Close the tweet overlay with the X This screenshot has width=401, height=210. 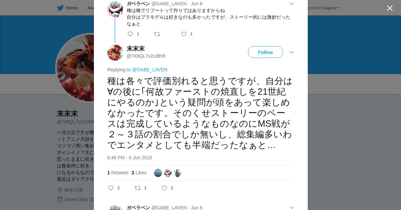click(390, 8)
